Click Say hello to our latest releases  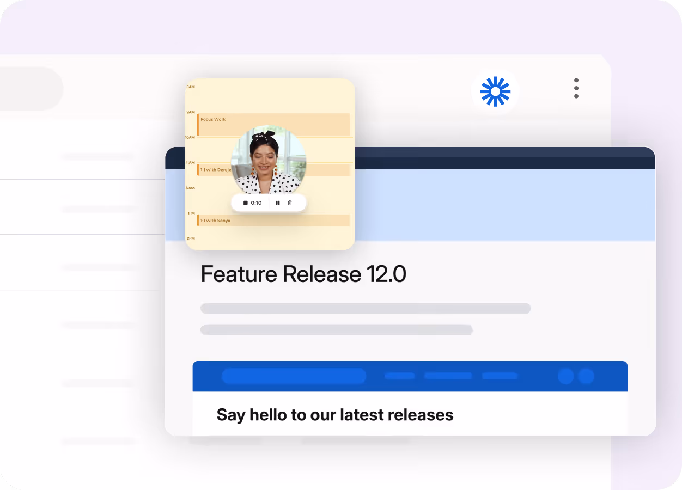(x=335, y=414)
